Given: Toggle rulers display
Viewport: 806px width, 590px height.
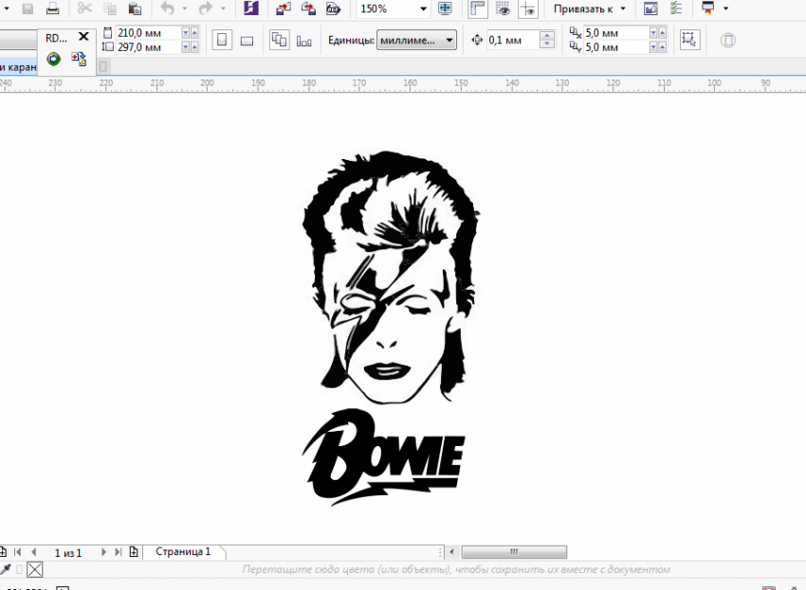Looking at the screenshot, I should click(478, 9).
